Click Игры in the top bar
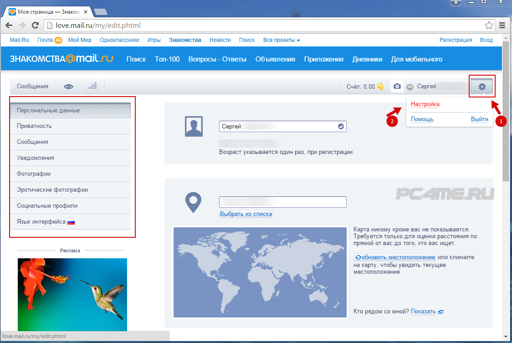The width and height of the screenshot is (512, 343). click(x=154, y=40)
